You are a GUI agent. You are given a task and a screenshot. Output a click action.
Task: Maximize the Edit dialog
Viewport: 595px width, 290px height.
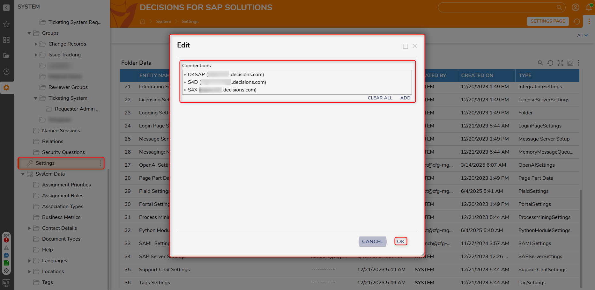tap(405, 46)
